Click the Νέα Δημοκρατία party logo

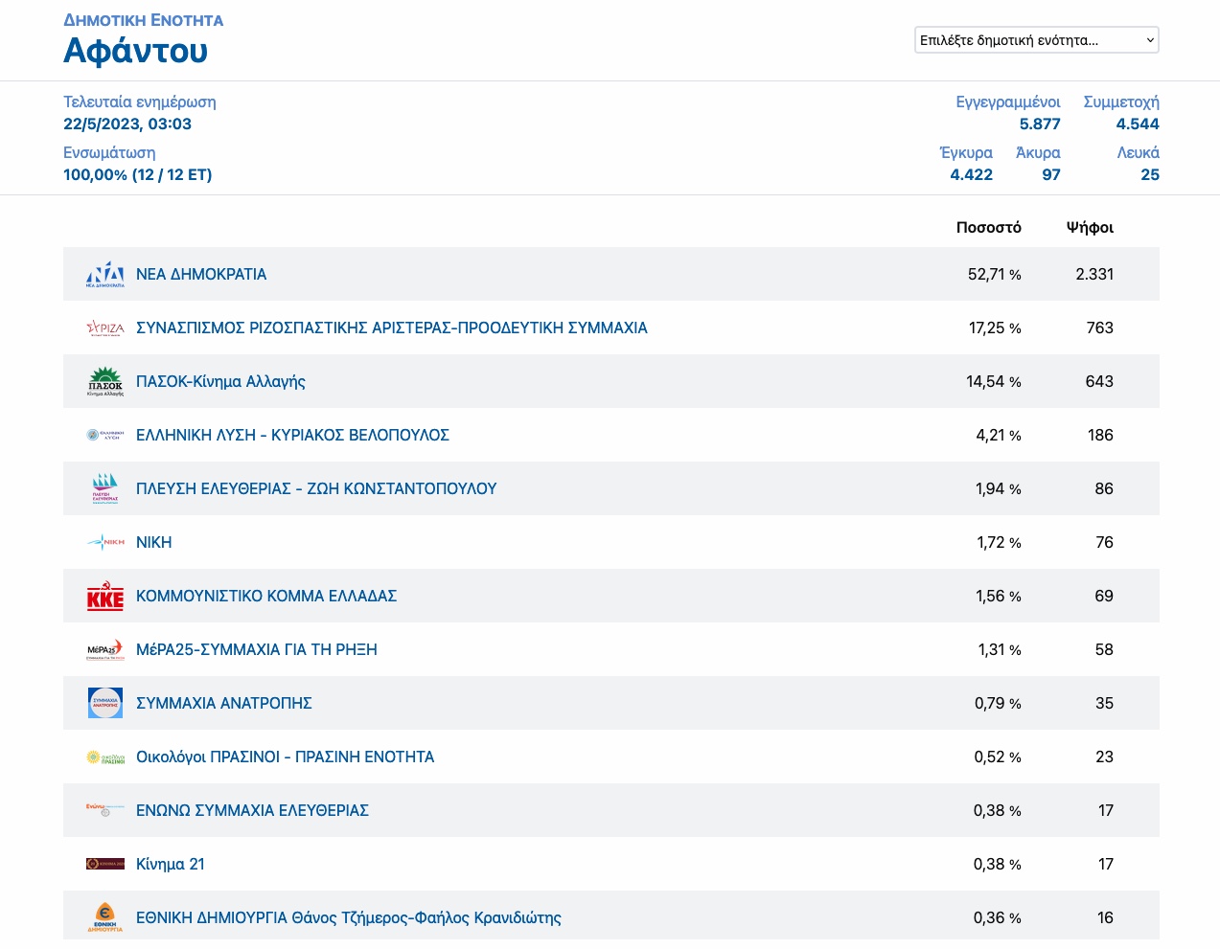click(105, 274)
